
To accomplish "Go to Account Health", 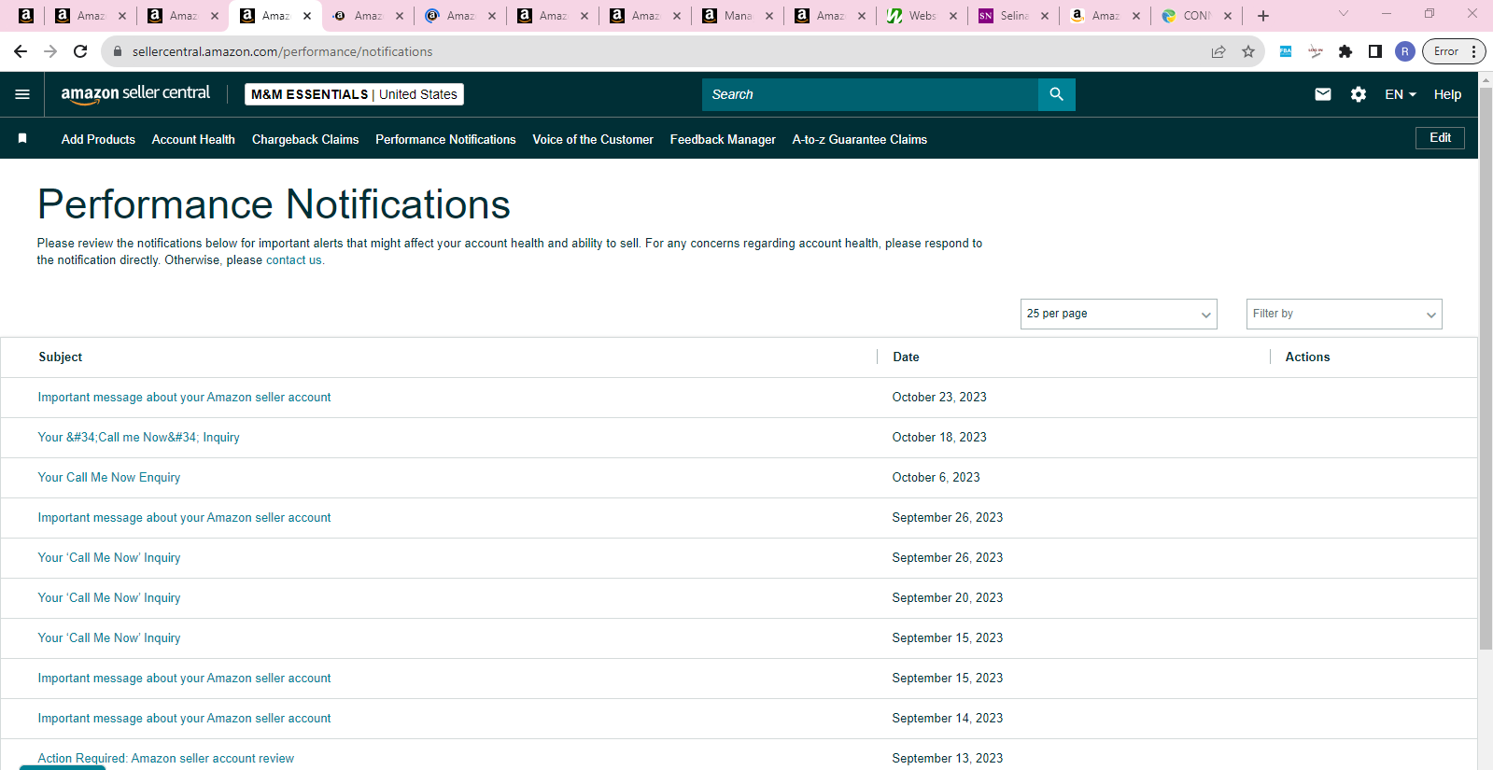I will [x=193, y=139].
